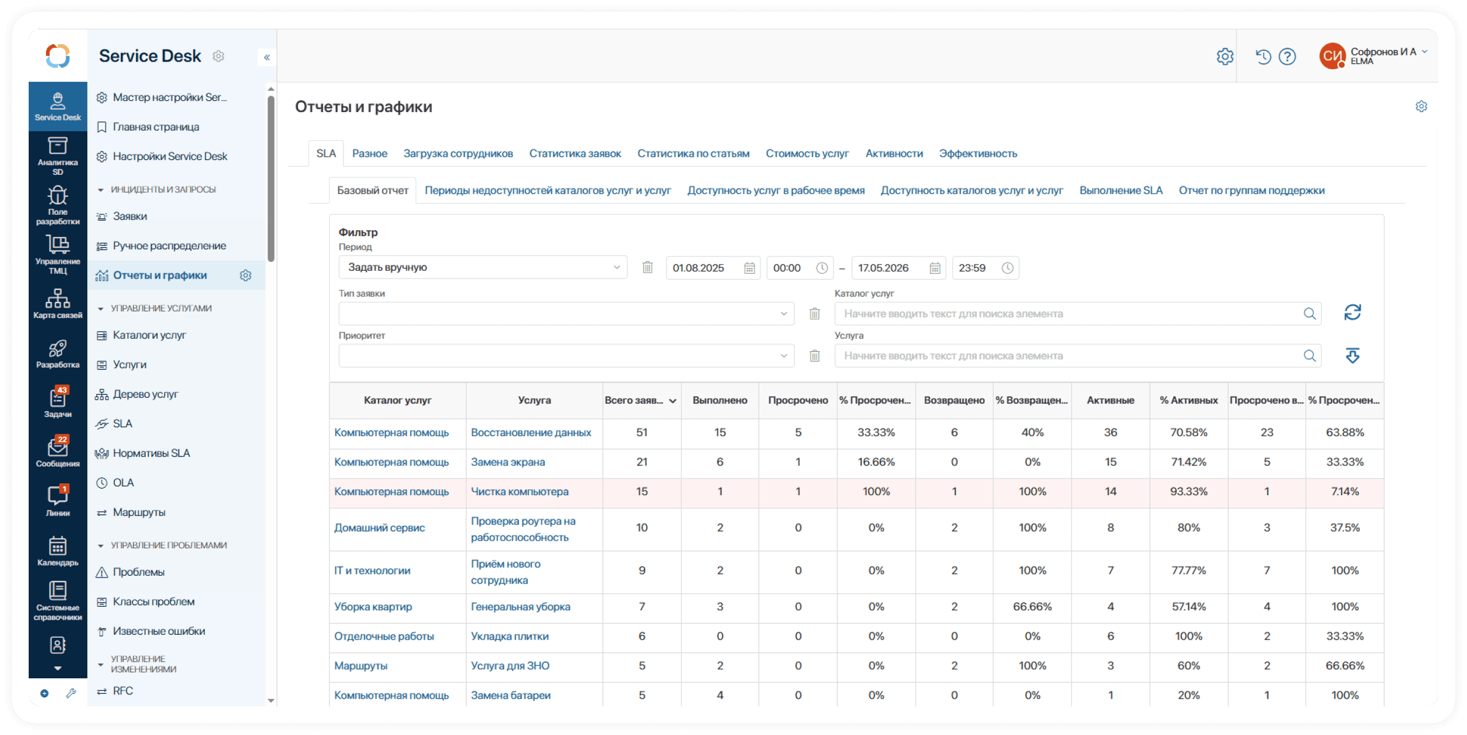
Task: Open the Период dropdown Задать вручную
Action: coord(483,267)
